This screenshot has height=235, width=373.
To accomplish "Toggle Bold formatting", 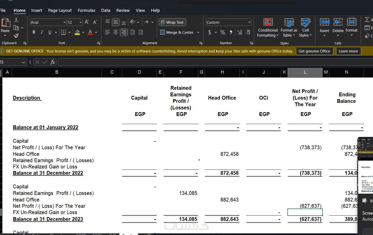I will [x=34, y=32].
